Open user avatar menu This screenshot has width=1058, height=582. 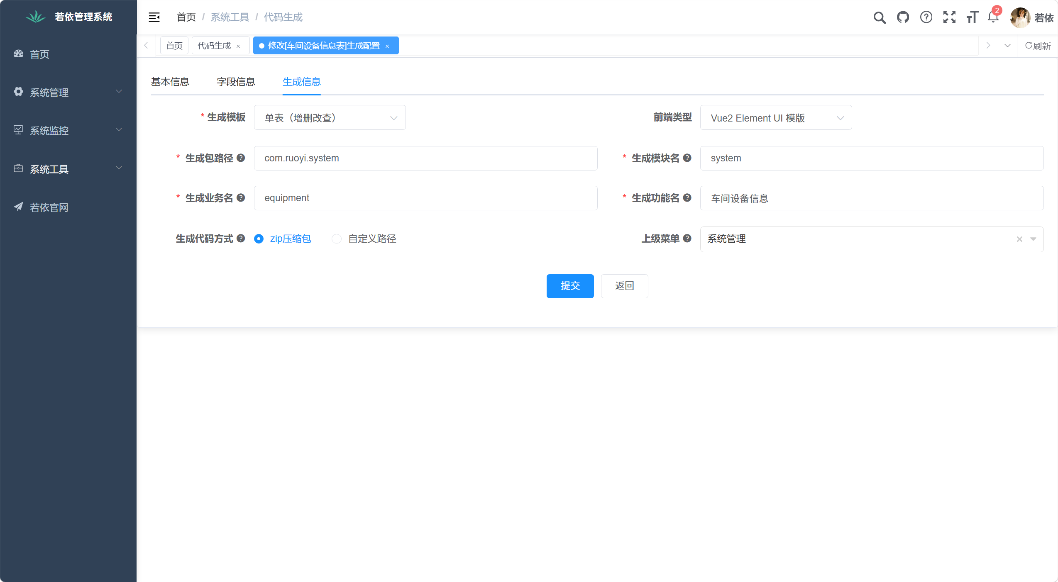click(x=1020, y=17)
